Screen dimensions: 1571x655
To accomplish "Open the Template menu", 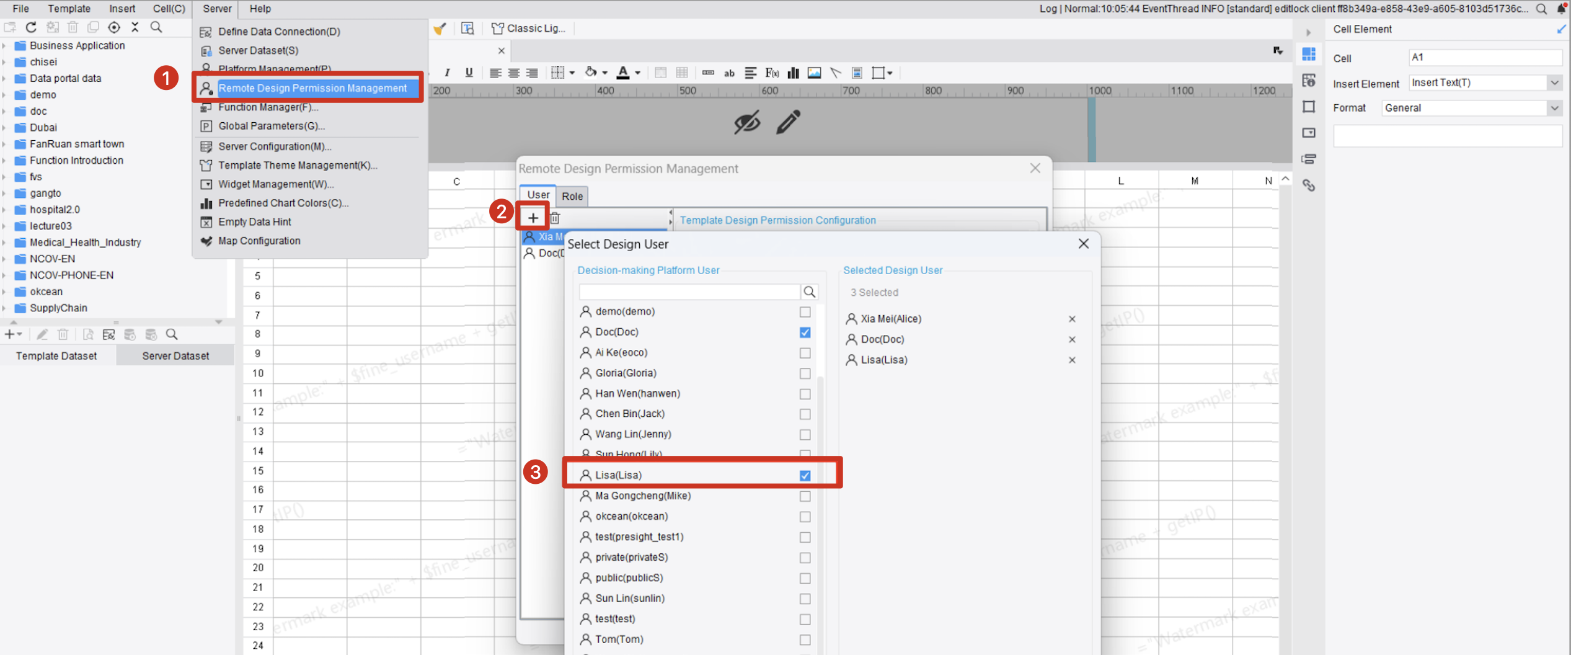I will point(69,9).
